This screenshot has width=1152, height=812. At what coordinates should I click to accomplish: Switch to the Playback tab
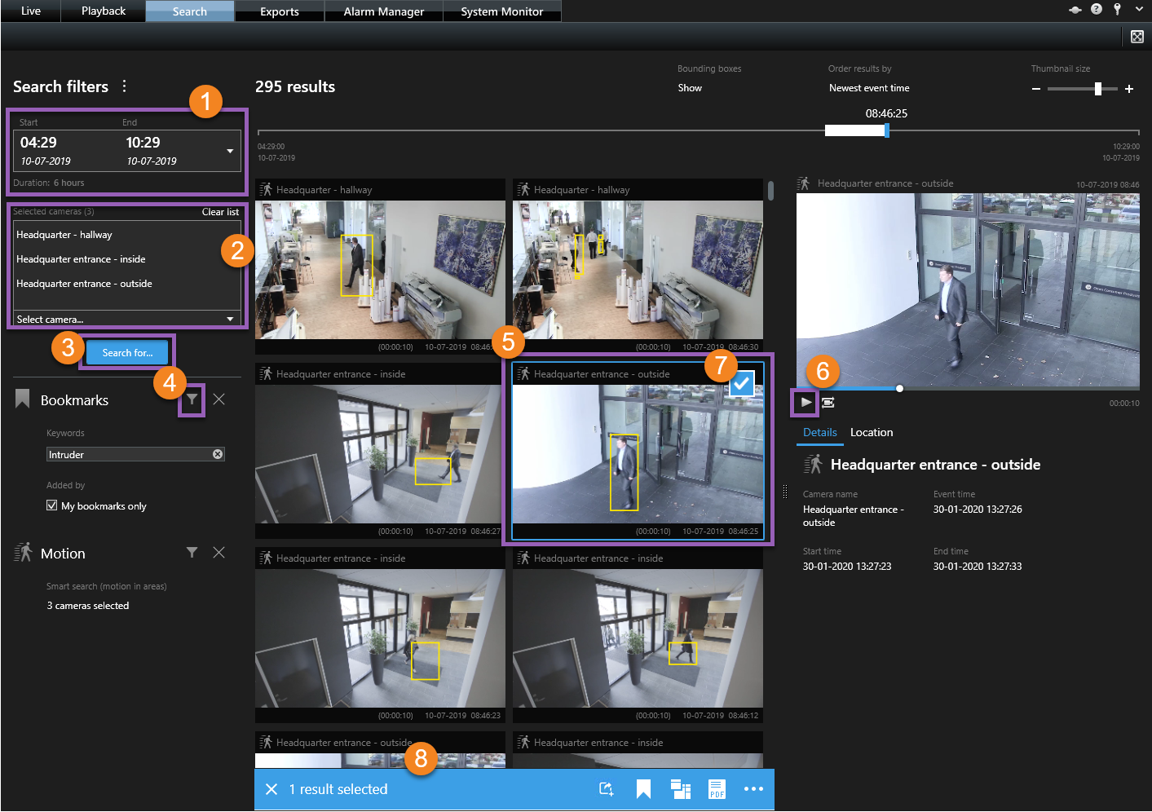tap(104, 11)
